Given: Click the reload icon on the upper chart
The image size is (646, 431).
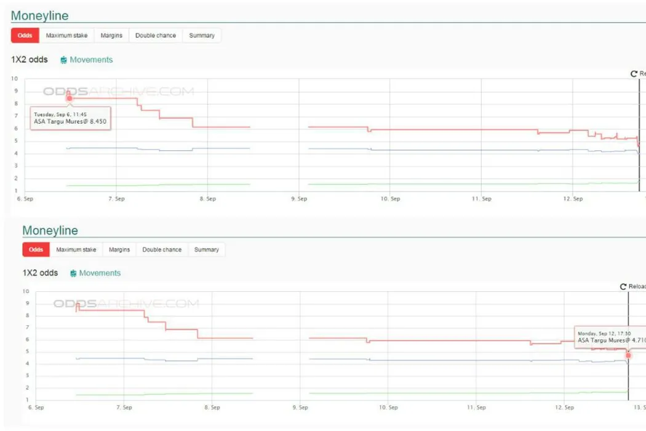Looking at the screenshot, I should click(x=634, y=74).
